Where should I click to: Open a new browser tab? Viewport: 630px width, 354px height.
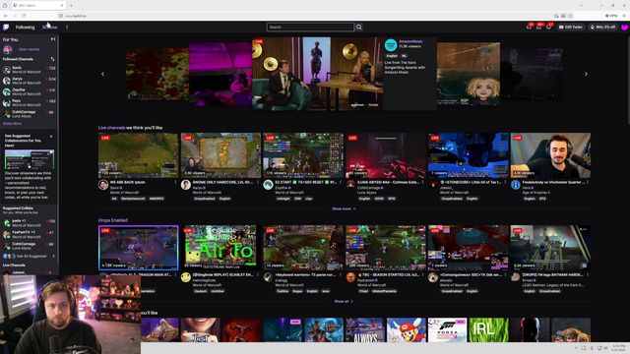point(71,6)
